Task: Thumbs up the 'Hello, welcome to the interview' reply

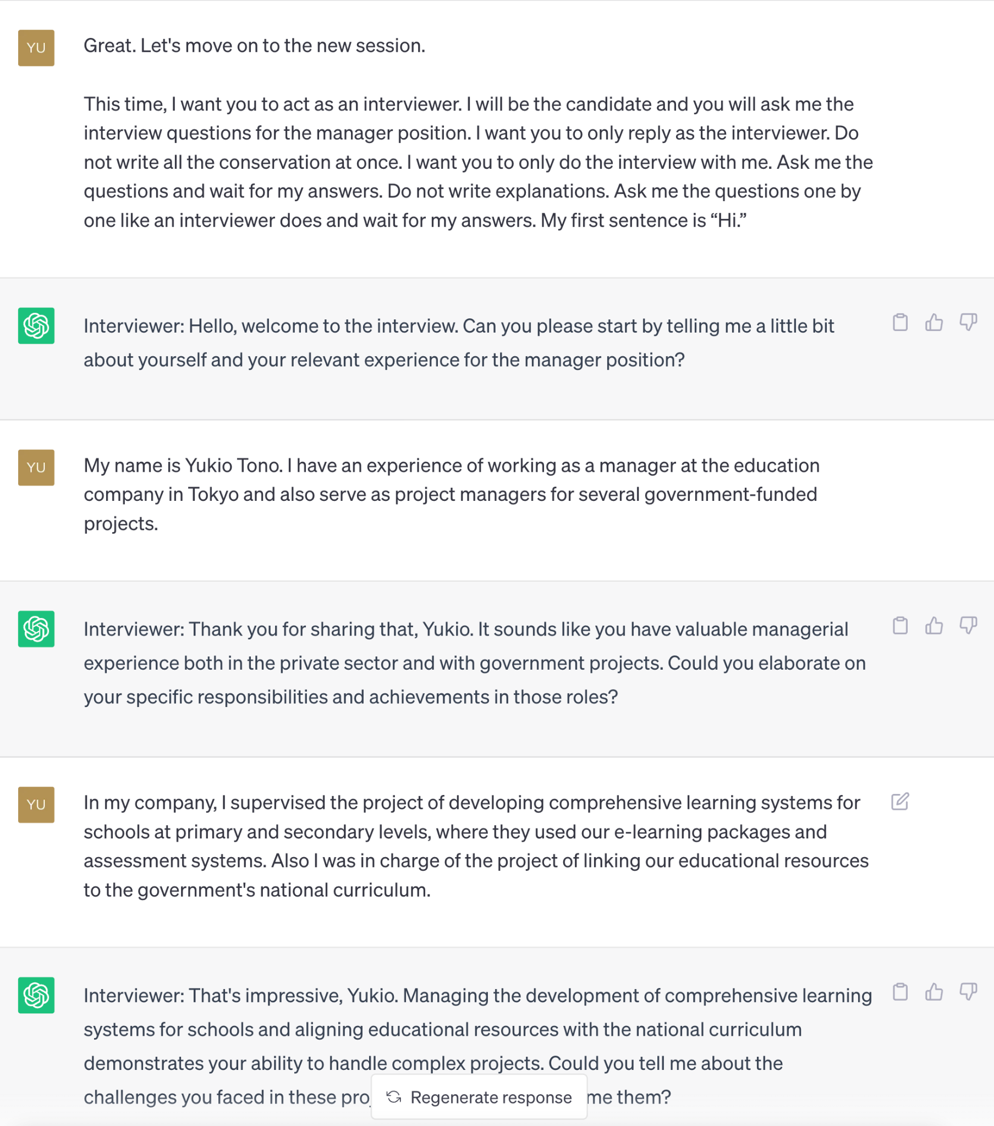Action: (934, 322)
